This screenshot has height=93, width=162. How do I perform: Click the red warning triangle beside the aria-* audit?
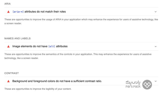(8, 12)
